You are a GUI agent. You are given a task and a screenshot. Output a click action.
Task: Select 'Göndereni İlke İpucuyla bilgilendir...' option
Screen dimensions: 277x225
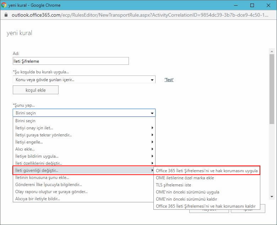coord(83,185)
